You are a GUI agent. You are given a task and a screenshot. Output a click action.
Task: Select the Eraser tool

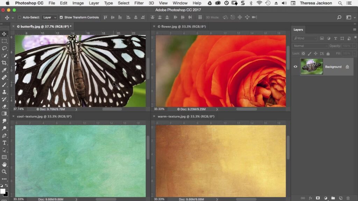[x=4, y=106]
